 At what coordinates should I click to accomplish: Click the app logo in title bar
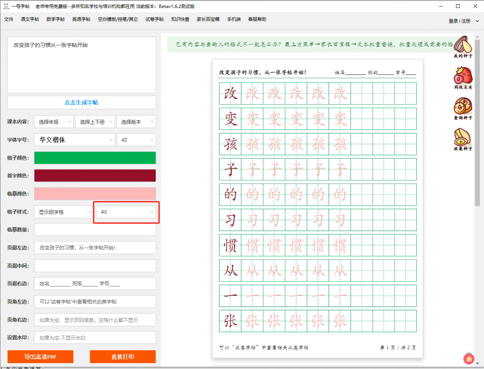(x=6, y=6)
